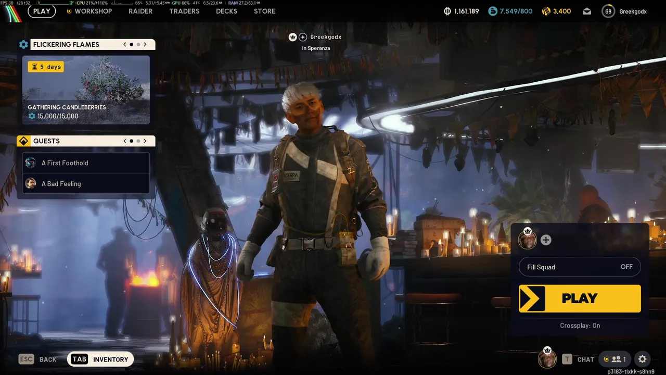Image resolution: width=666 pixels, height=375 pixels.
Task: Open the CHAT button
Action: (x=578, y=359)
